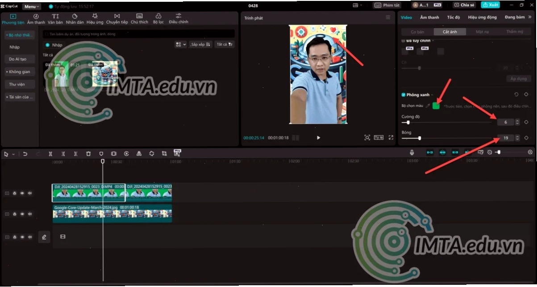537x287 pixels.
Task: Lock the Google-Core-Update image track
Action: (x=14, y=214)
